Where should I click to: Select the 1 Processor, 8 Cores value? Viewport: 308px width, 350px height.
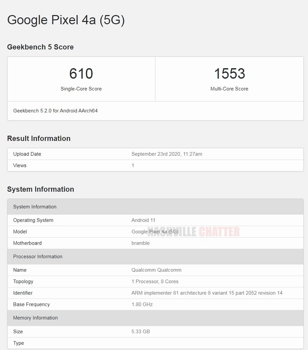click(155, 281)
